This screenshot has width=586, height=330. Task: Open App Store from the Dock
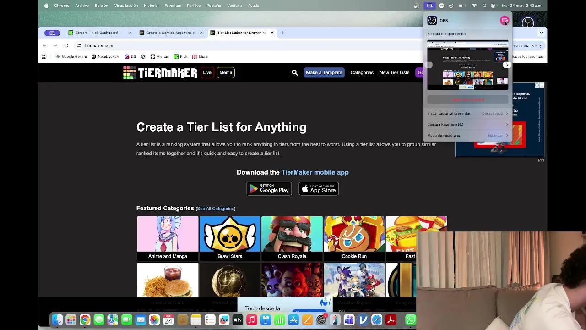293,320
